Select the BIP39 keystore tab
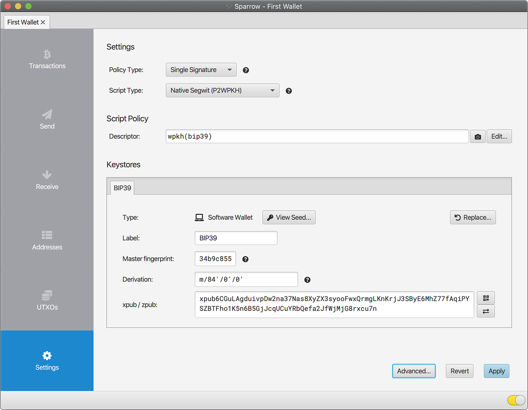528x410 pixels. tap(122, 188)
